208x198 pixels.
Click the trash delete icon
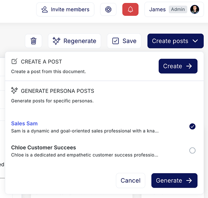tap(34, 41)
